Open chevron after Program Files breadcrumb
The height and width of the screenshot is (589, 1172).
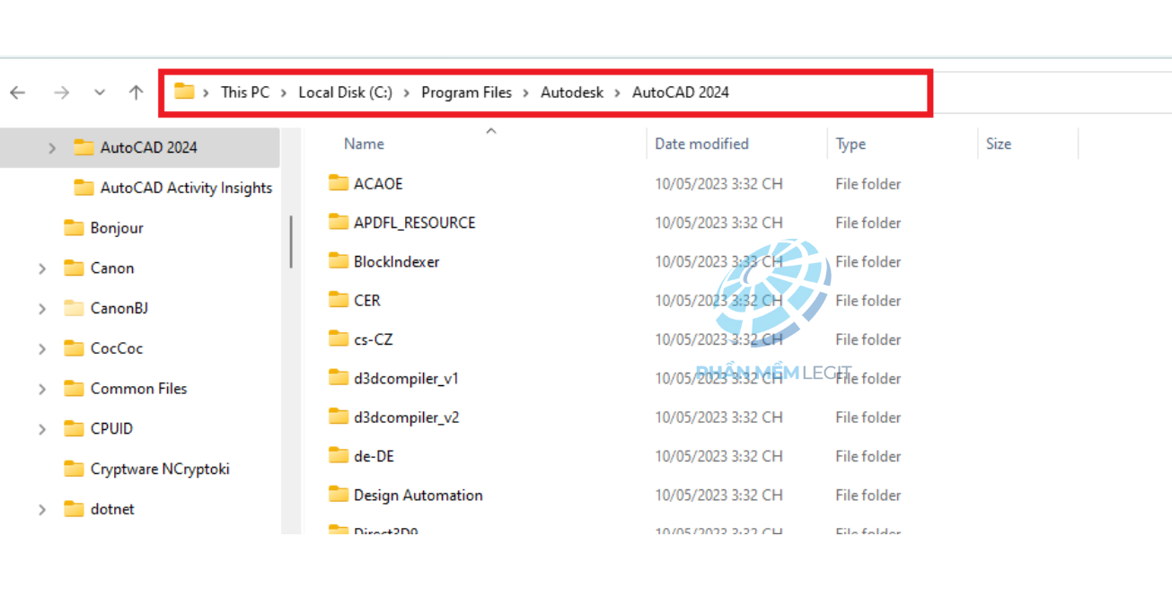526,92
